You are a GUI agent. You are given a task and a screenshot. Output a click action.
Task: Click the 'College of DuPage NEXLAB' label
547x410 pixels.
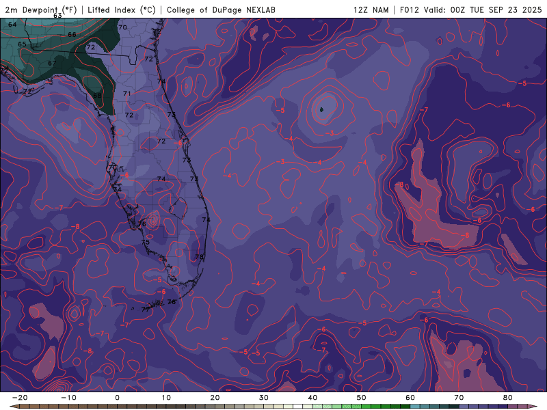(221, 10)
